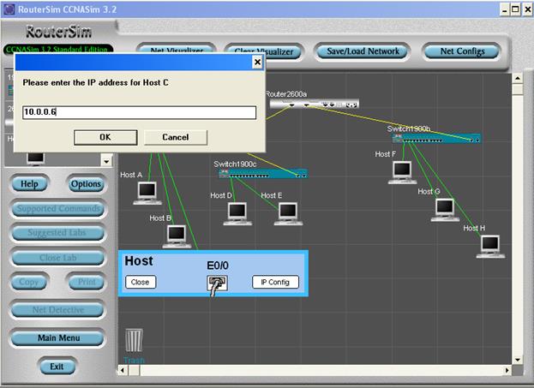Open the Save/Load Network option
The image size is (534, 388).
tap(363, 51)
